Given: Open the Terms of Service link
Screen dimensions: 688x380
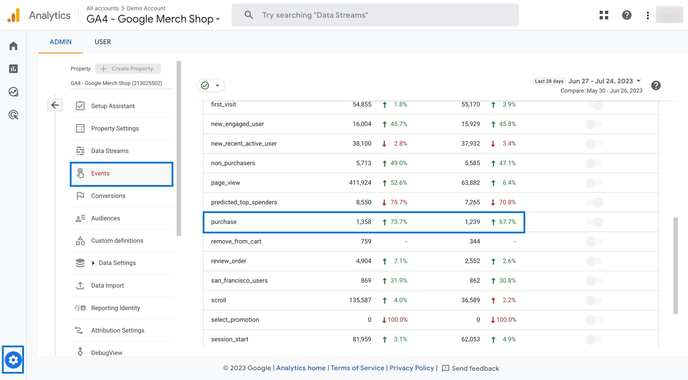Looking at the screenshot, I should coord(357,368).
